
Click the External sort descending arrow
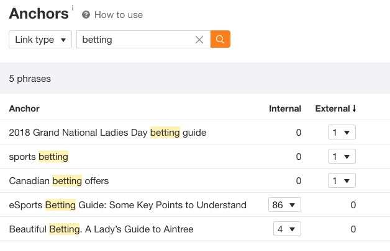354,108
